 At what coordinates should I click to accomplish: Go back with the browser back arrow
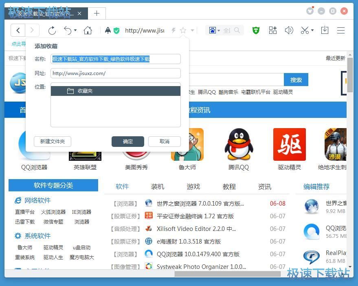pyautogui.click(x=18, y=30)
